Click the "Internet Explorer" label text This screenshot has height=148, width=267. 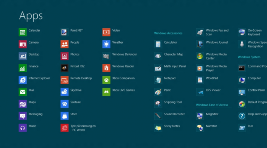point(39,78)
